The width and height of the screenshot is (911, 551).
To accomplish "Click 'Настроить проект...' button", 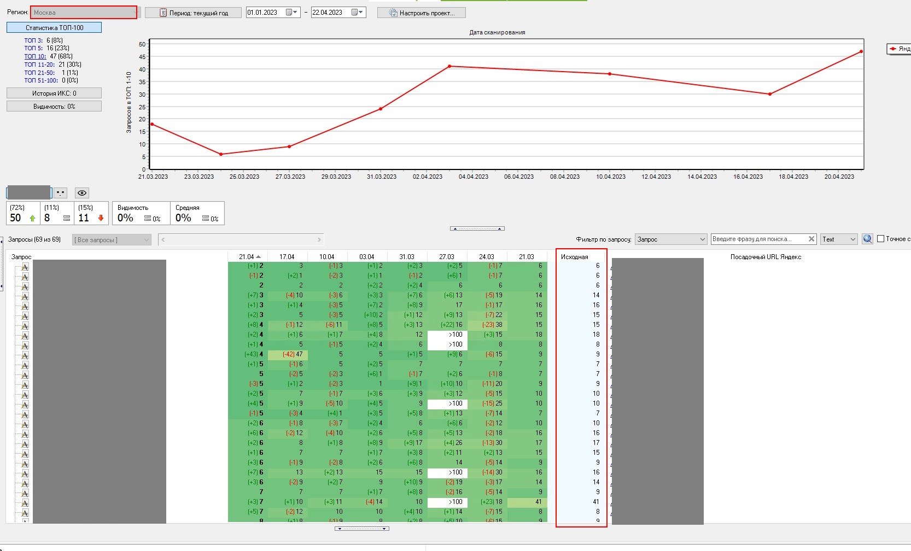I will point(422,13).
